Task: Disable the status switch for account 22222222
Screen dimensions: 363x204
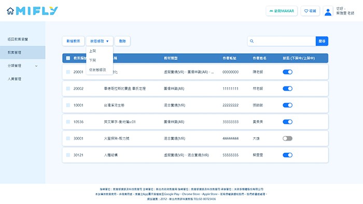Action: [x=287, y=105]
